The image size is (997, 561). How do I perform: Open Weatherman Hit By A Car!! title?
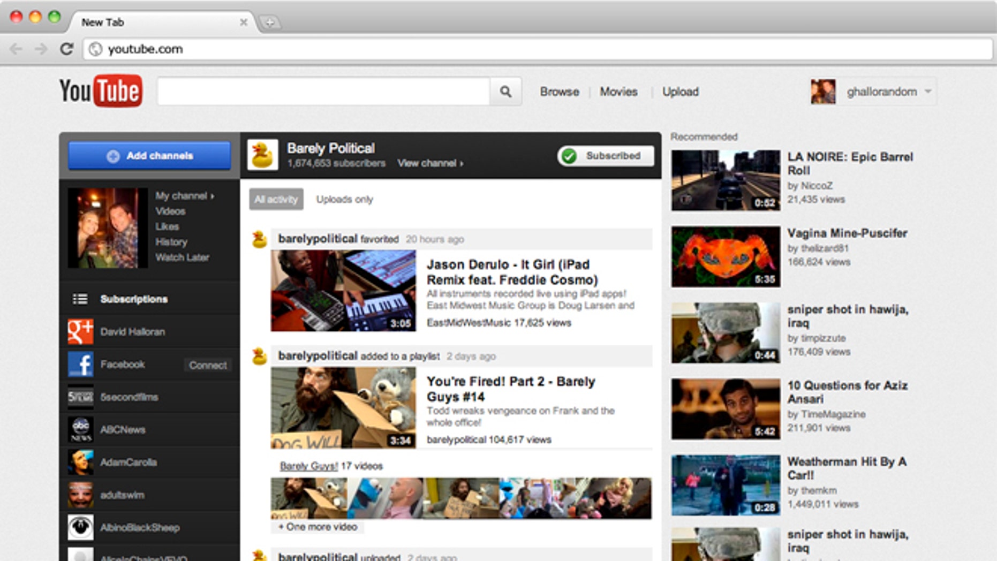[x=847, y=468]
